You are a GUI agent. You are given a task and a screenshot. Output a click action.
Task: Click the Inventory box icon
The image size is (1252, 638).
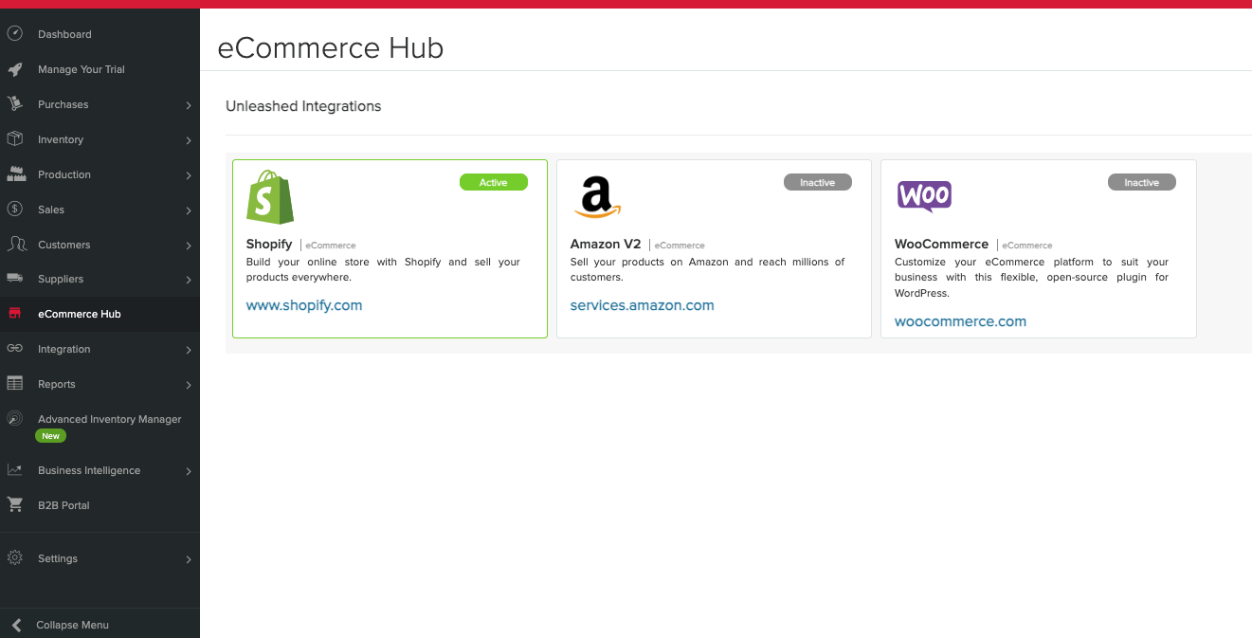[14, 139]
